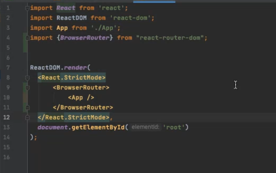Click line number 14 in the gutter

pos(7,137)
